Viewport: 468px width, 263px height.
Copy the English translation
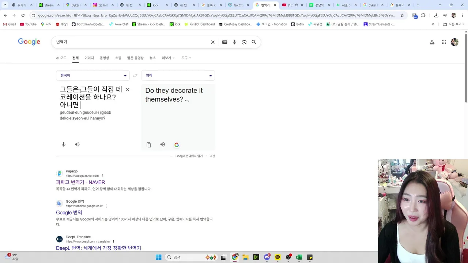pyautogui.click(x=149, y=145)
